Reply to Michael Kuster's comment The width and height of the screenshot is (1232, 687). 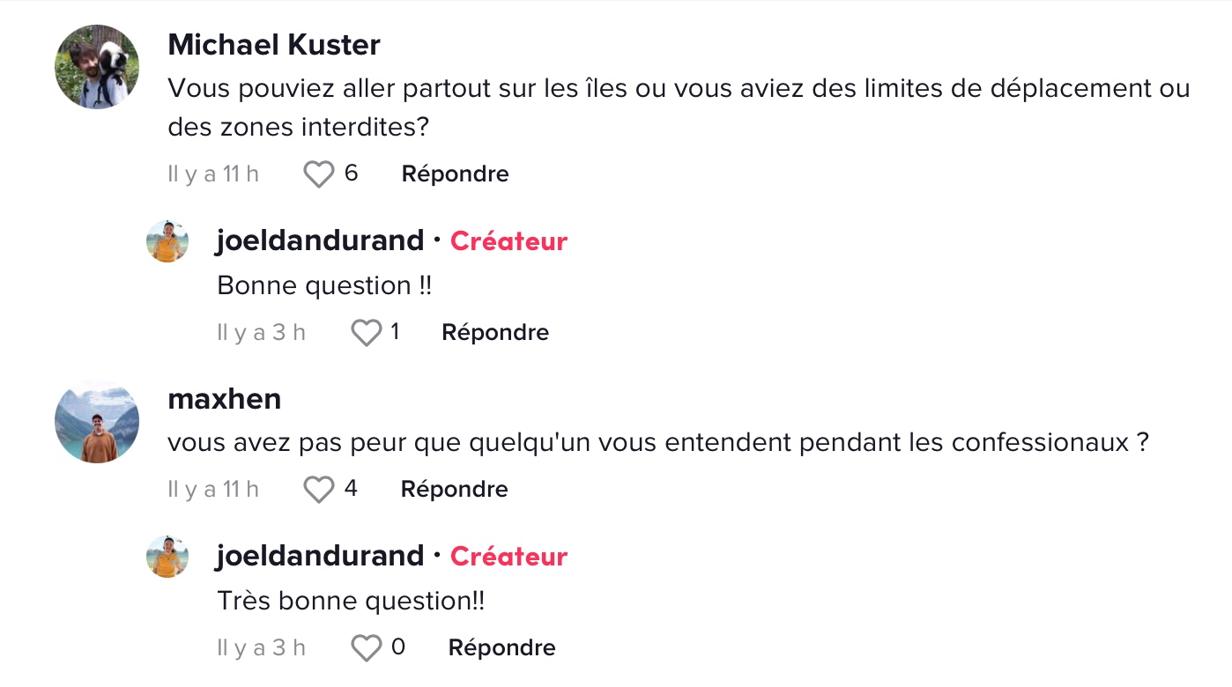coord(455,174)
